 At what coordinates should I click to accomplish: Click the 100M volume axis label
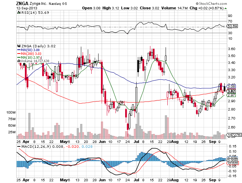11,113
